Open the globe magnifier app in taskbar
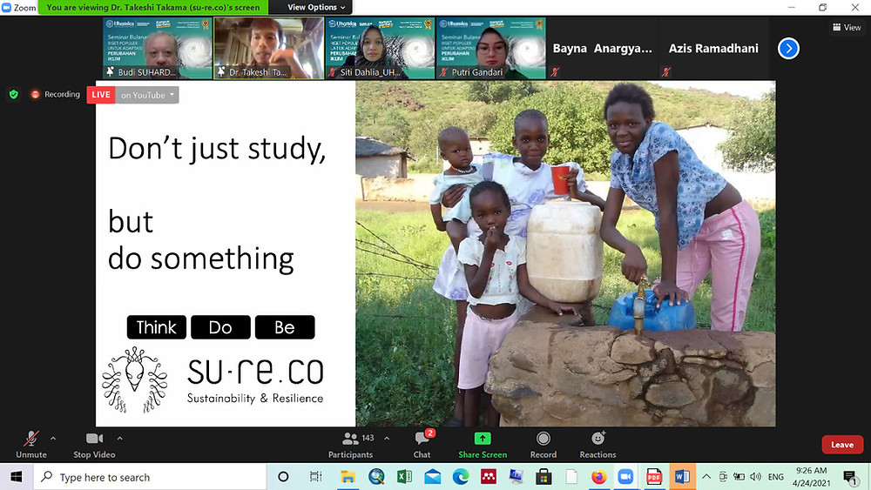Screen dimensions: 871x490 tap(376, 477)
